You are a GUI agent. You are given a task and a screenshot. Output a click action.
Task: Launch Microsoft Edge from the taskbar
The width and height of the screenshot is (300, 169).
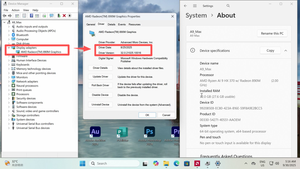176,163
